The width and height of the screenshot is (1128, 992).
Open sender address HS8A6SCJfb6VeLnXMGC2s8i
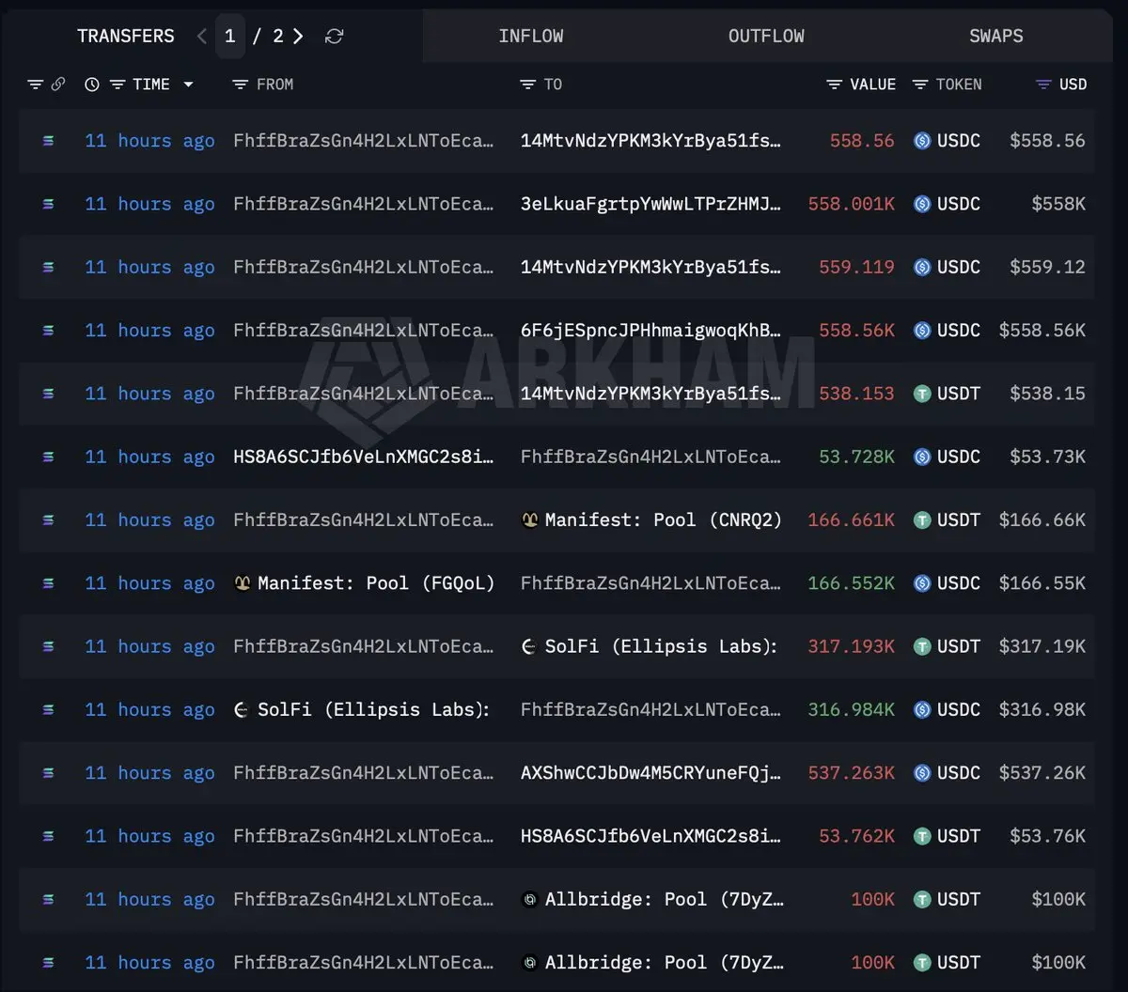pyautogui.click(x=363, y=457)
